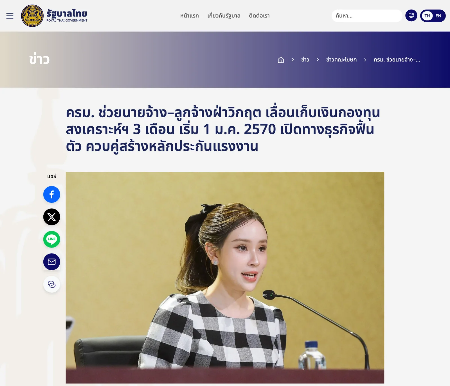Click the article headline text
The height and width of the screenshot is (386, 450).
pos(223,129)
